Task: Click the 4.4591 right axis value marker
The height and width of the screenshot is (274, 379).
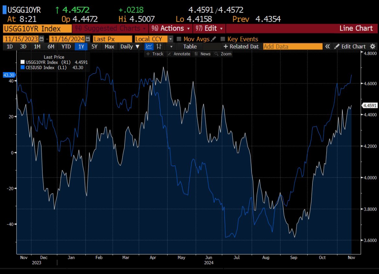Action: click(370, 106)
